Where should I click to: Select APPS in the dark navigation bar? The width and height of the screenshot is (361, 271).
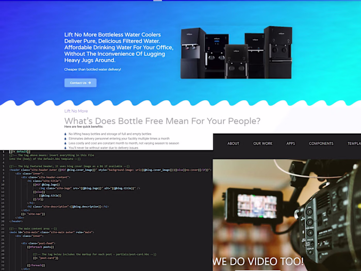pyautogui.click(x=290, y=144)
